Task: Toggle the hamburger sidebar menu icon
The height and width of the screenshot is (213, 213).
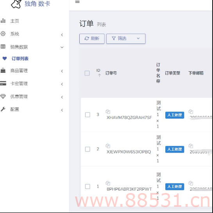Action: (x=77, y=2)
